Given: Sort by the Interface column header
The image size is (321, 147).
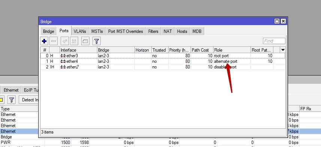Looking at the screenshot, I should [78, 50].
